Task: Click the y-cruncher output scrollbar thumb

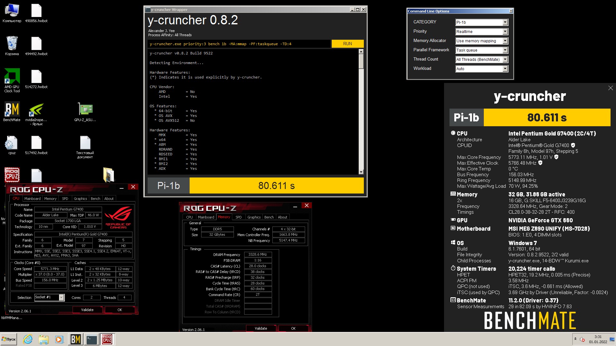Action: (361, 61)
